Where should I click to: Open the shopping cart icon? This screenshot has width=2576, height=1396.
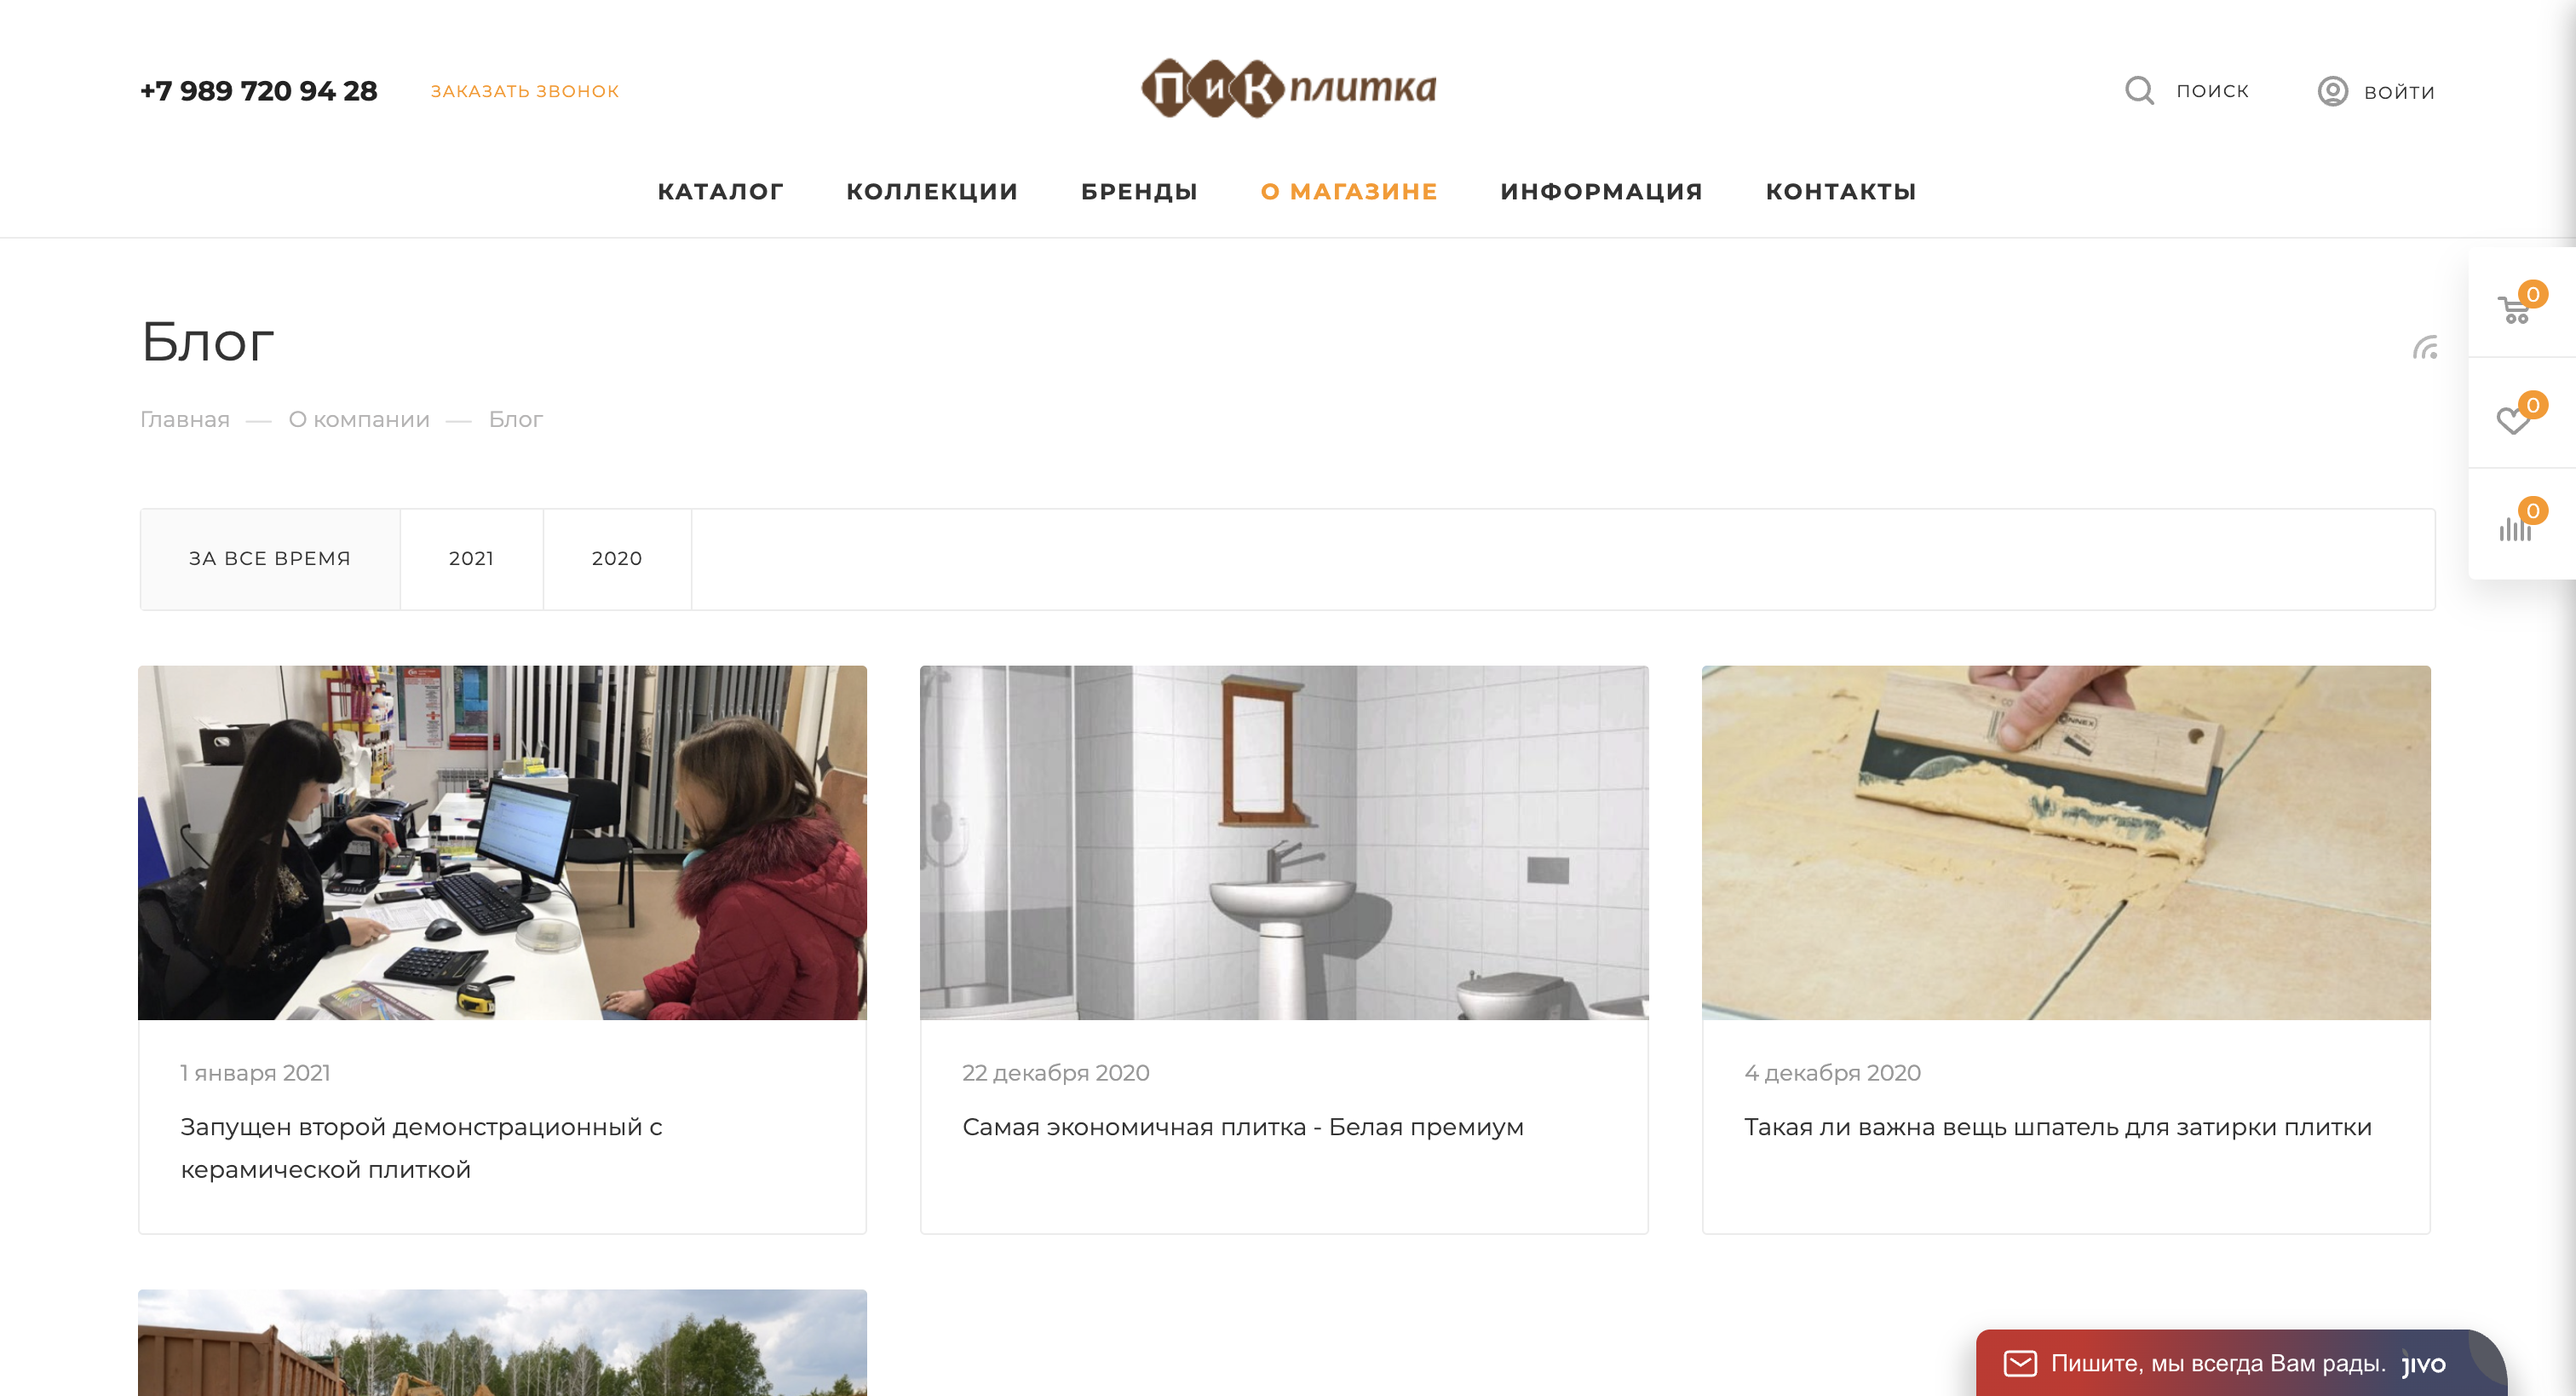tap(2515, 310)
